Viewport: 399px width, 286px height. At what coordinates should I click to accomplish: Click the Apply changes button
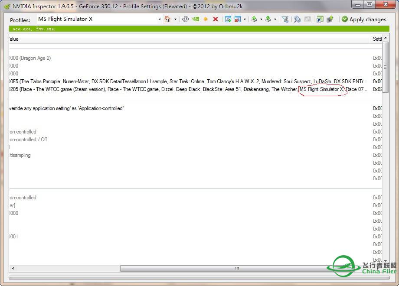click(363, 19)
